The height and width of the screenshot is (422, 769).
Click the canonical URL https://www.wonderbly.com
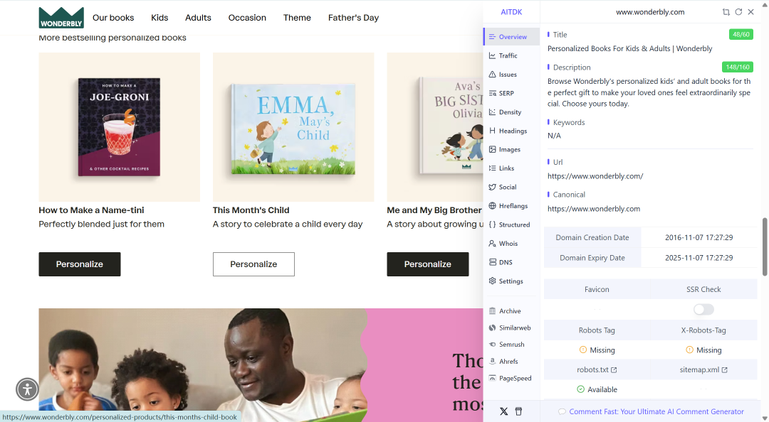(x=593, y=209)
